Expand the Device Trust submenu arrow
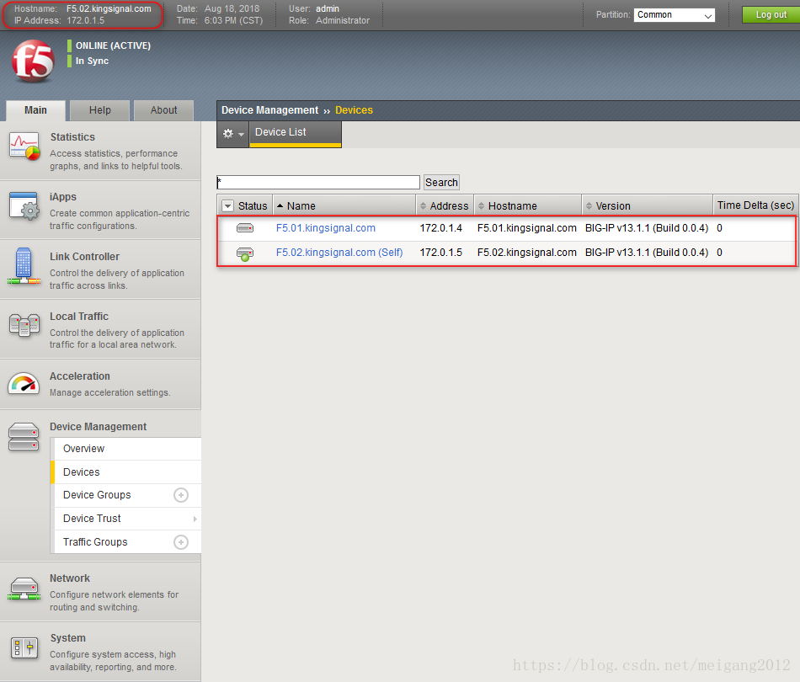Screen dimensions: 800x682 coord(195,519)
